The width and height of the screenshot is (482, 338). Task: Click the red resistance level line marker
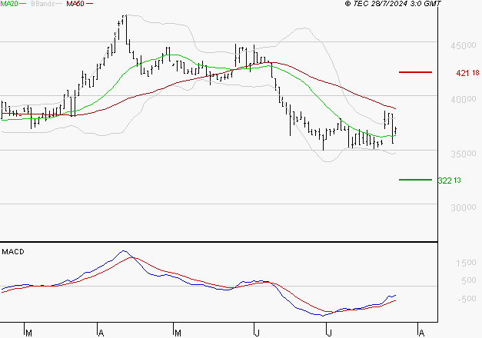point(415,72)
